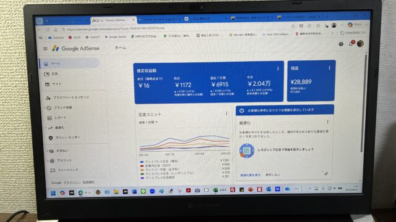The height and width of the screenshot is (222, 396).
Task: Open the notifications bell icon
Action: click(x=351, y=43)
